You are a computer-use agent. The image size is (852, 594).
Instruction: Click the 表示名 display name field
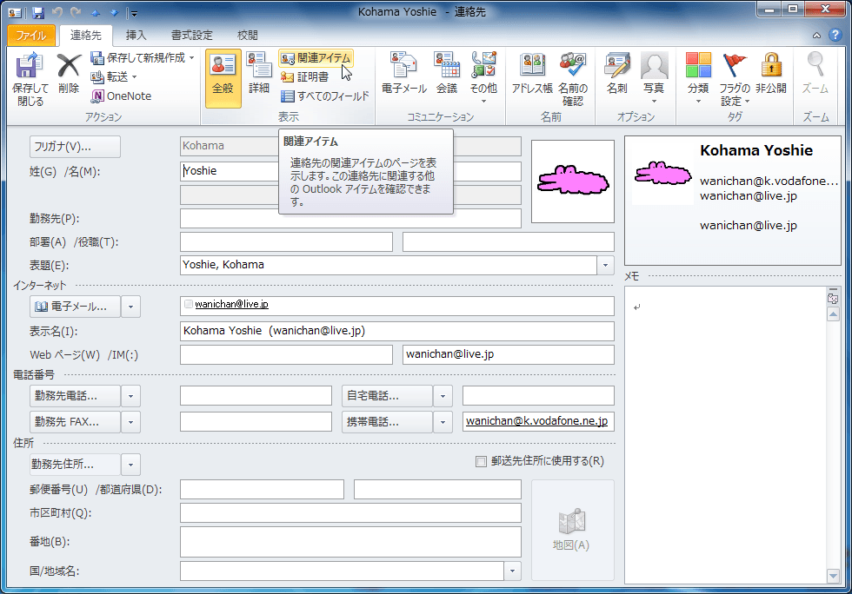[397, 331]
